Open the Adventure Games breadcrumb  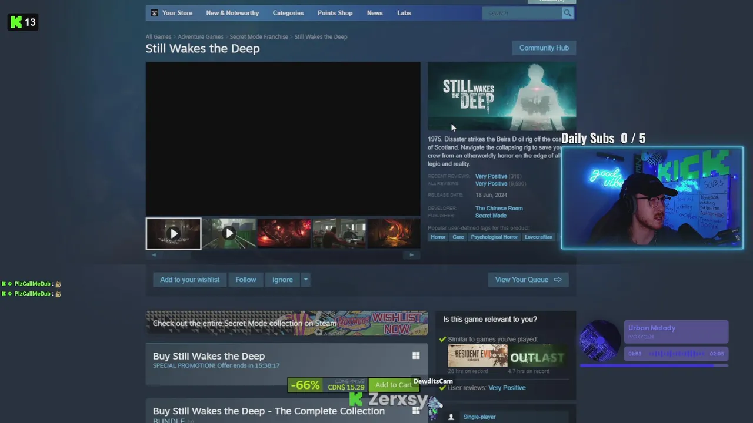click(x=201, y=36)
